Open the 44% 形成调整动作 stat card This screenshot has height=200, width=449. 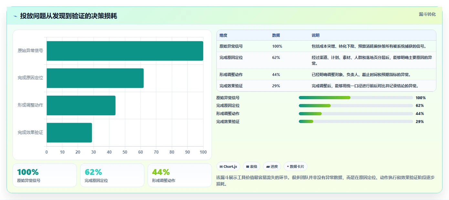[180, 175]
